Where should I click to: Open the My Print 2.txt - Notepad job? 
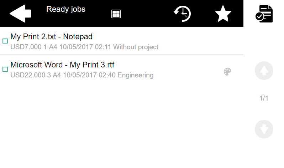point(52,36)
